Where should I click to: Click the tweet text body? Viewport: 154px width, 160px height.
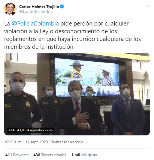point(73,35)
